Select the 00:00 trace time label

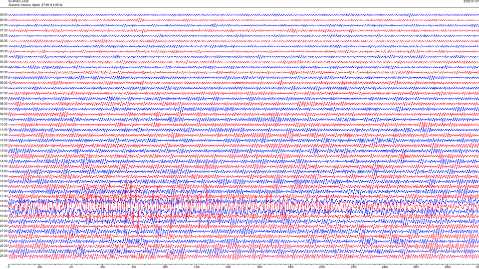pos(4,14)
